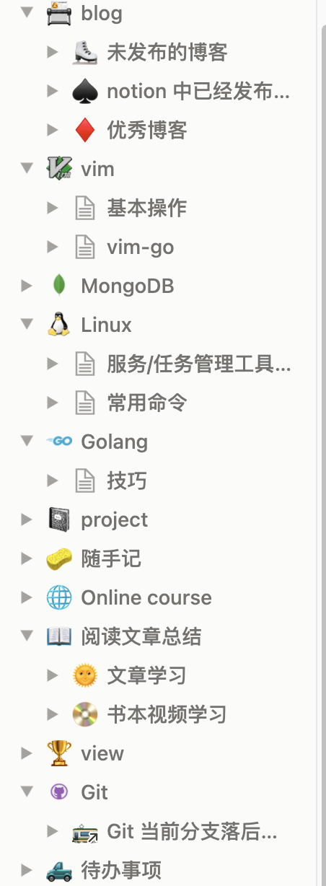Expand the project page toggle
Screen dimensions: 326x886
coord(27,519)
